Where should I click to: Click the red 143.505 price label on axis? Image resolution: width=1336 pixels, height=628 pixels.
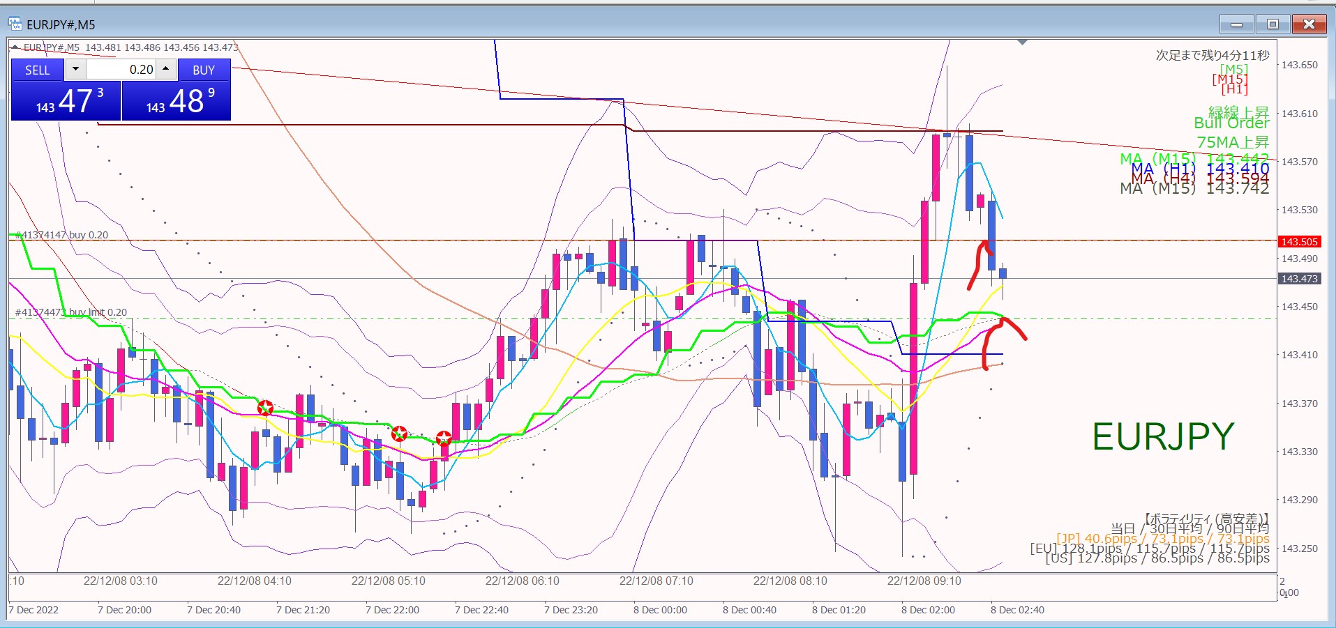[x=1298, y=242]
